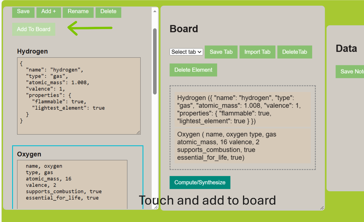The width and height of the screenshot is (364, 222).
Task: Open the Select tab dropdown
Action: pyautogui.click(x=186, y=52)
